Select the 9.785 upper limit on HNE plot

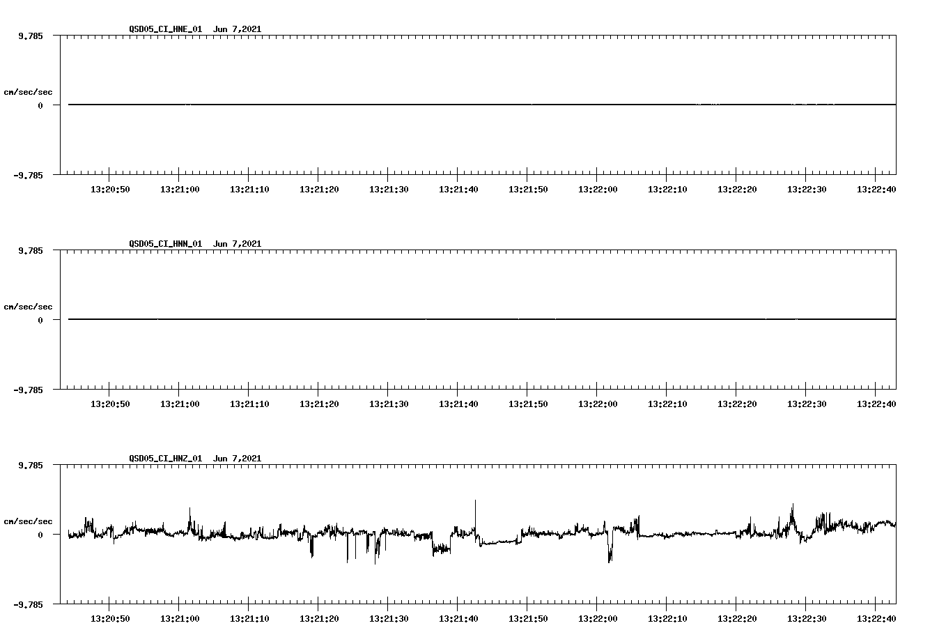point(31,36)
